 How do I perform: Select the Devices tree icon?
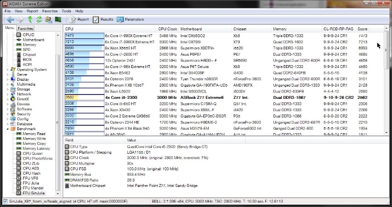pyautogui.click(x=13, y=104)
